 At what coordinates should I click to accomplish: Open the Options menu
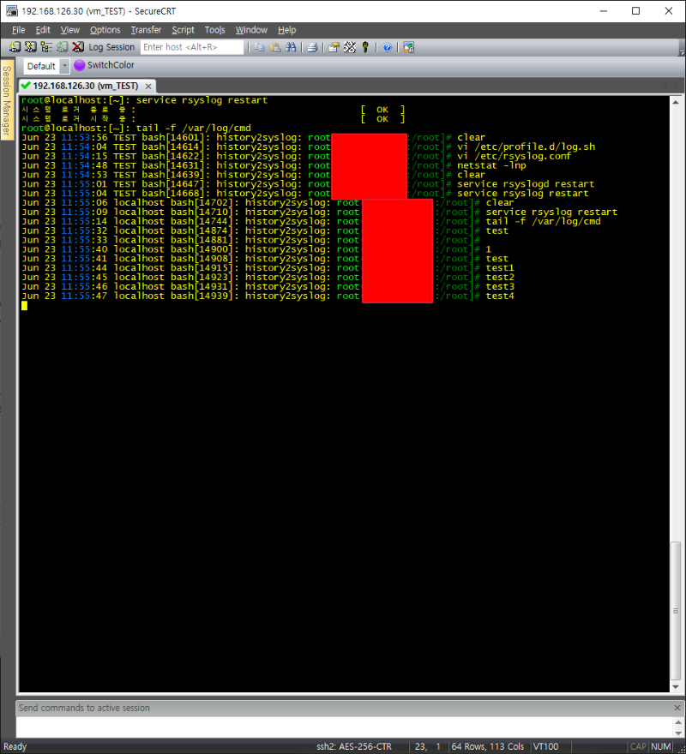[105, 30]
